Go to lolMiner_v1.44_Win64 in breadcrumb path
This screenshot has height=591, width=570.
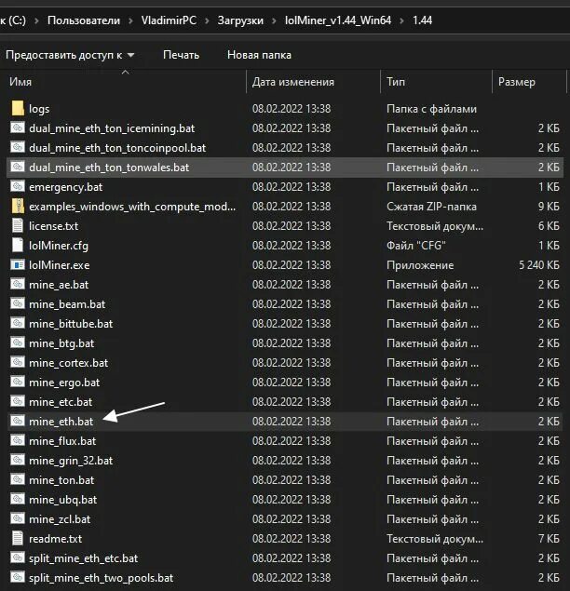click(338, 20)
